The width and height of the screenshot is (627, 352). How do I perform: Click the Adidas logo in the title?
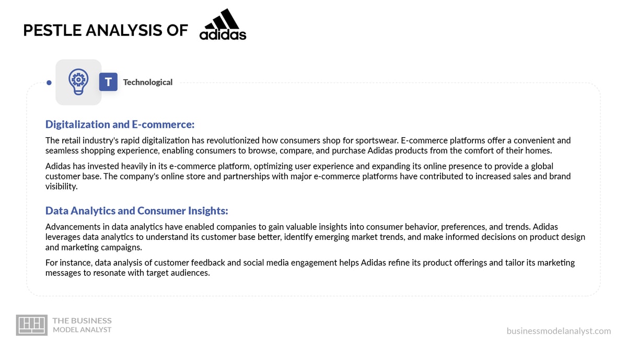click(x=223, y=25)
